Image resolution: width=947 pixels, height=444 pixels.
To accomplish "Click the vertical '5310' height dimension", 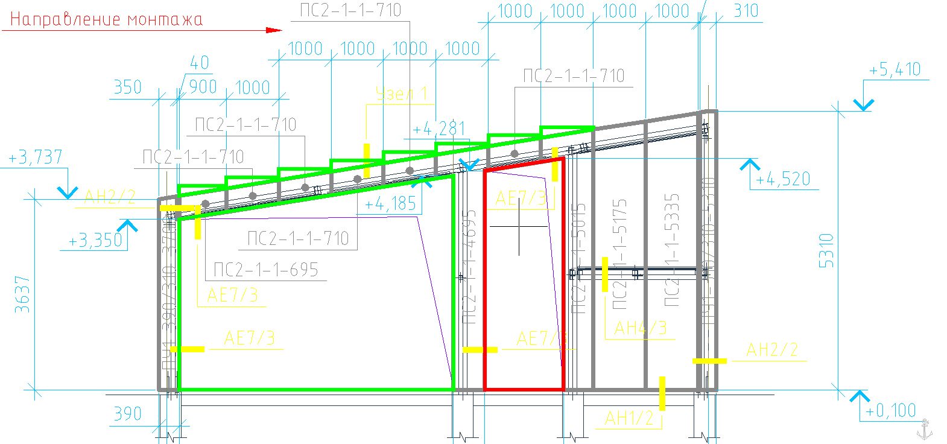I will [826, 250].
